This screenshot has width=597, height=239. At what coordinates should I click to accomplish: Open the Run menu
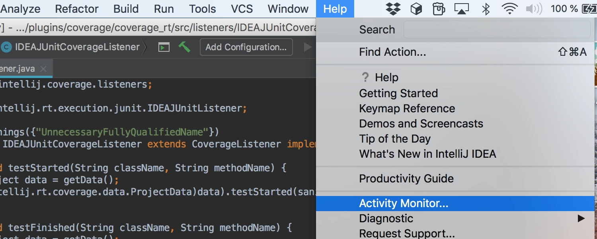point(164,9)
